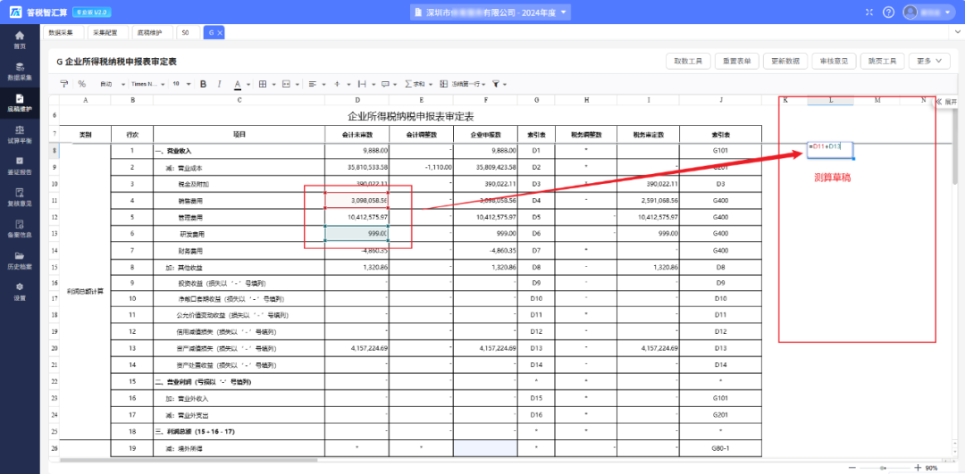The height and width of the screenshot is (474, 965).
Task: Select 底稿维护 in the left sidebar
Action: tap(20, 103)
